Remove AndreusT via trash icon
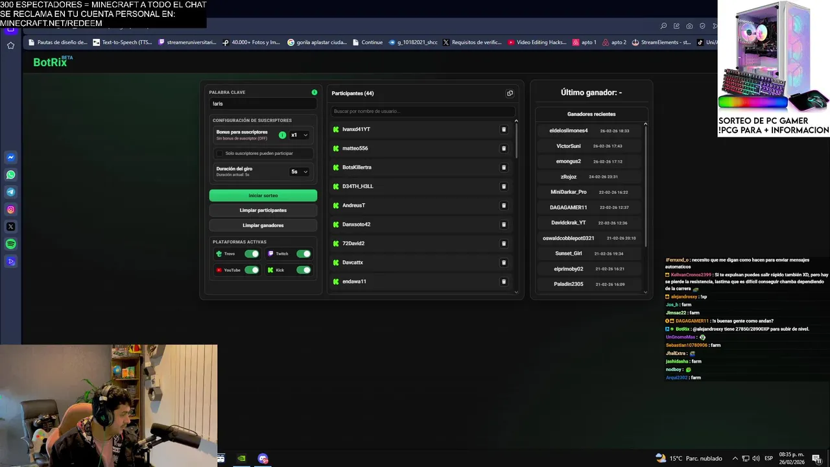The height and width of the screenshot is (467, 830). pyautogui.click(x=504, y=206)
